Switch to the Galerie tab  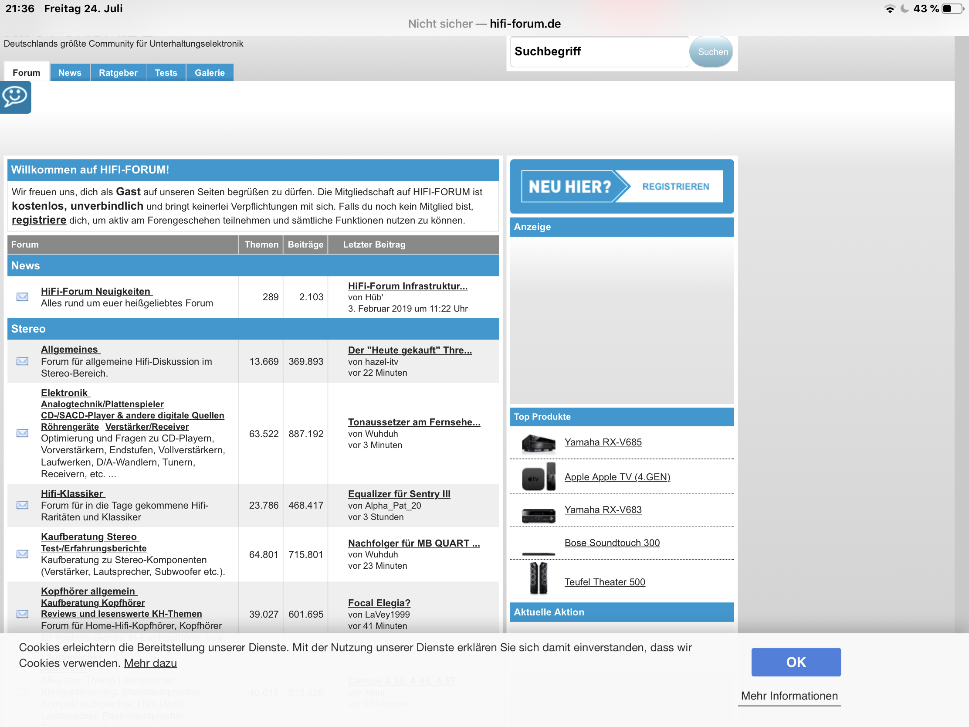[210, 72]
